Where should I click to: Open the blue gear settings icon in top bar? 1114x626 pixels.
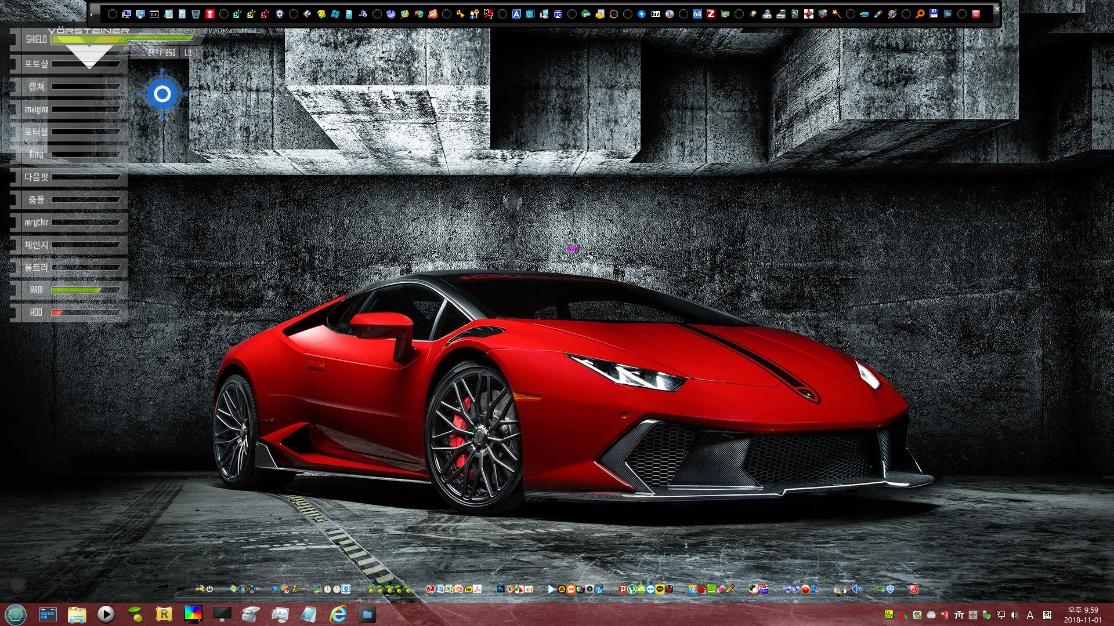[280, 14]
